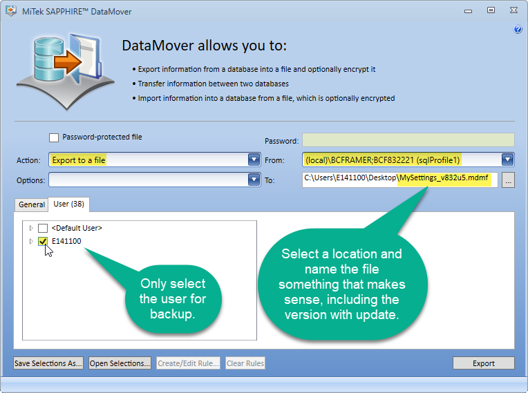Open the Action dropdown arrow
The height and width of the screenshot is (393, 528).
(x=254, y=160)
